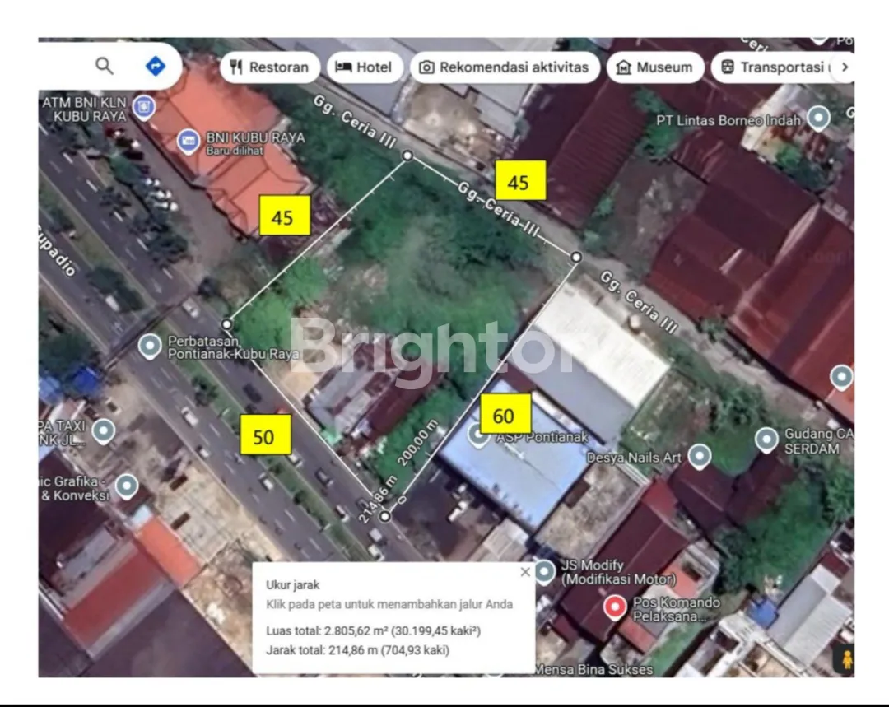Click the ATM BNI KLN Kubu Raya pin

click(x=144, y=106)
